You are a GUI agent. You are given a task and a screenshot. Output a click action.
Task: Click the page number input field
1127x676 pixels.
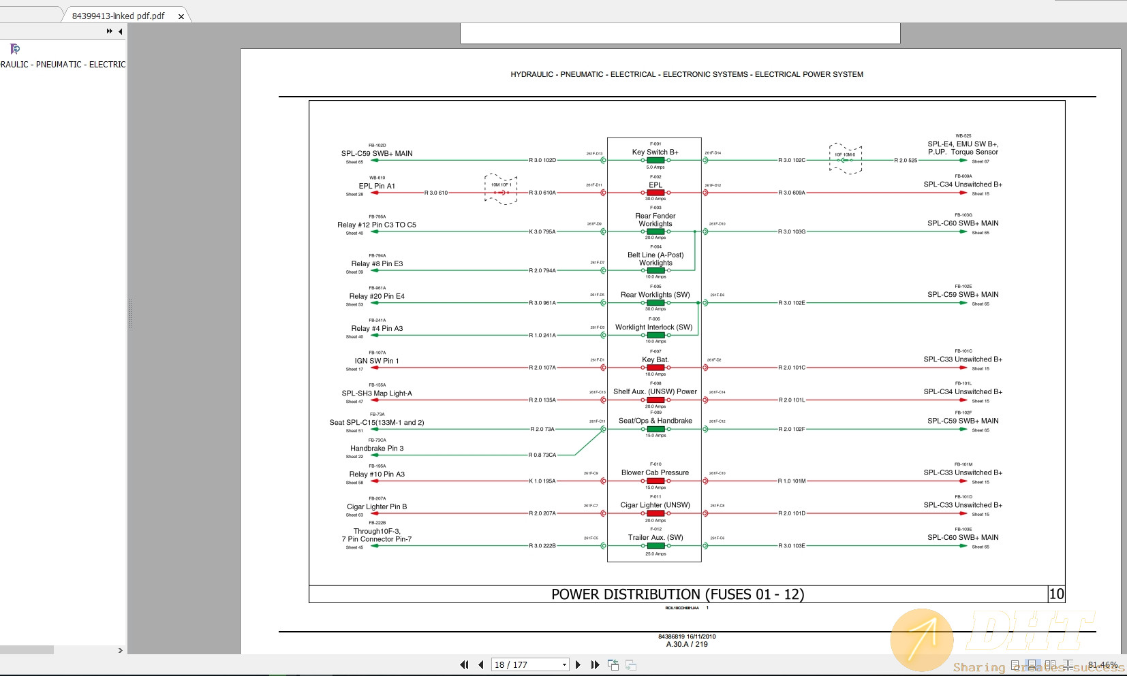[525, 665]
